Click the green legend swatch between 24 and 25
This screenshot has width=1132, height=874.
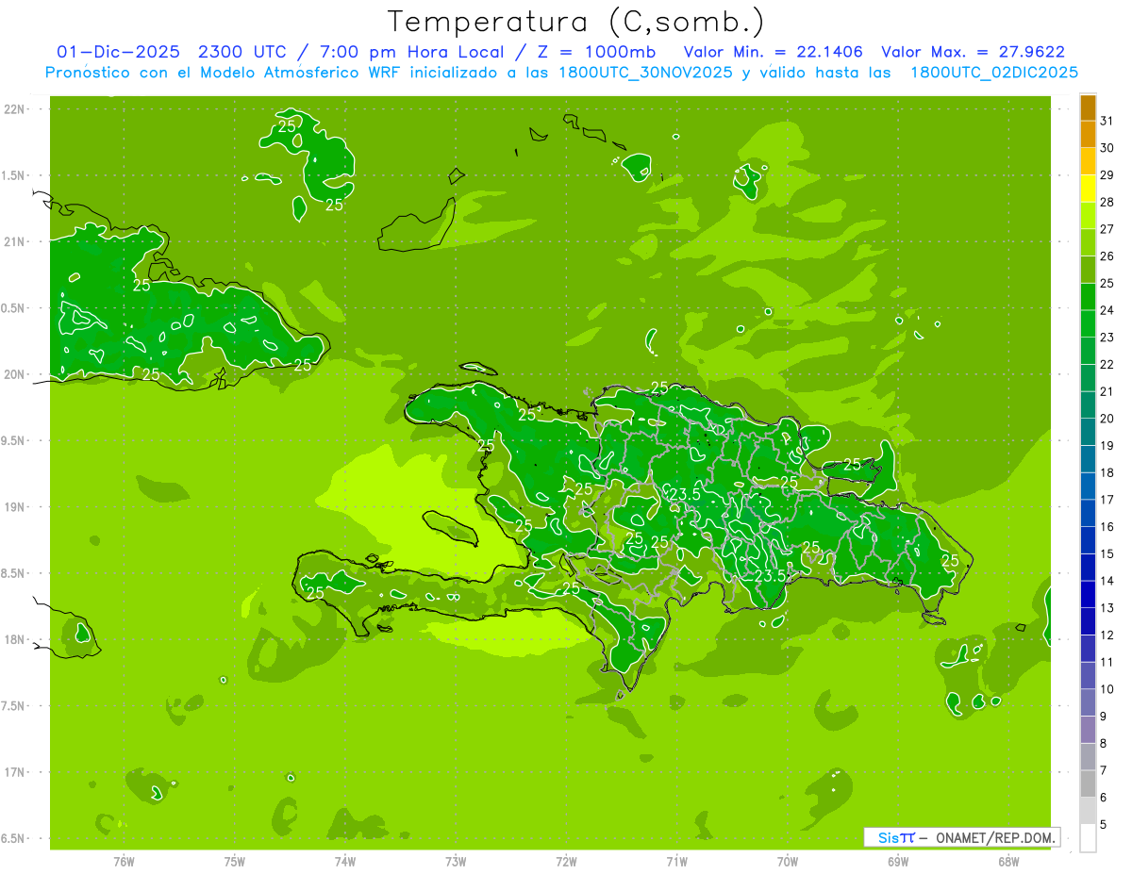1088,297
